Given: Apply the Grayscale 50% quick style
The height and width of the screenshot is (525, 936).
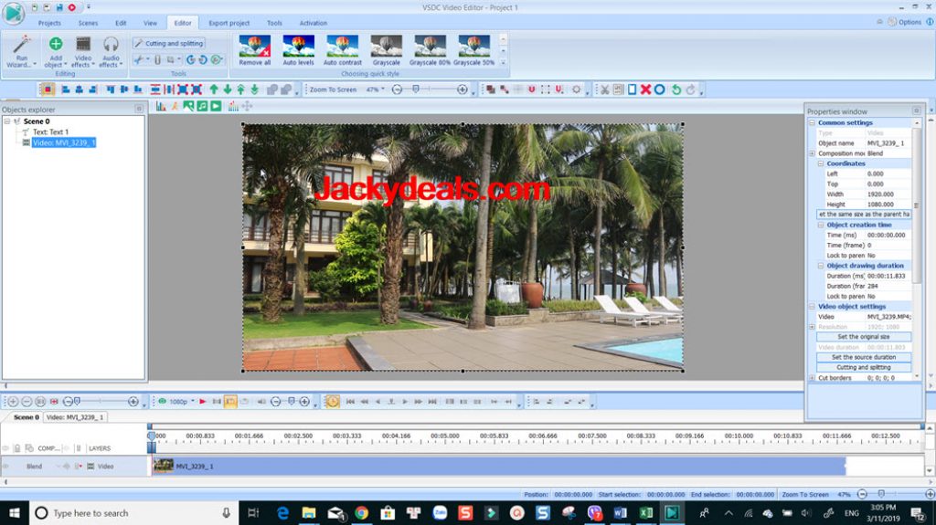Looking at the screenshot, I should (474, 50).
